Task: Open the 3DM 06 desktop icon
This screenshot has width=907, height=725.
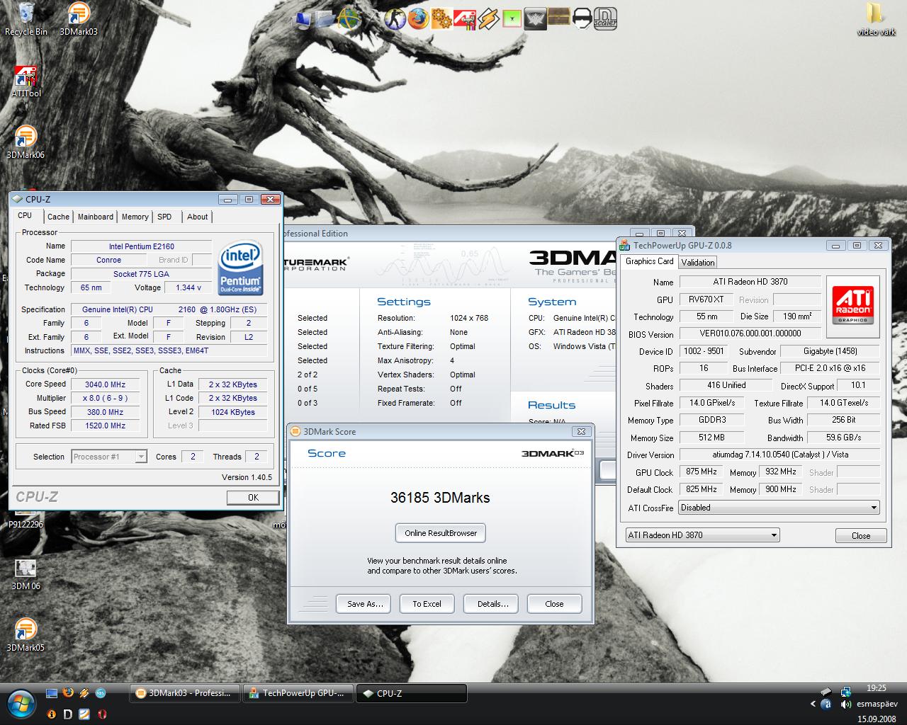Action: [x=26, y=574]
